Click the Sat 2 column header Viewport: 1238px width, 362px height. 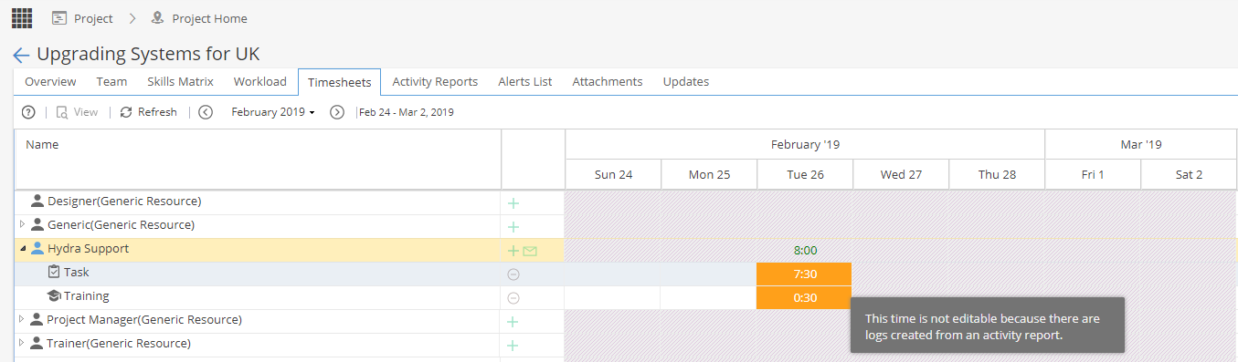[x=1189, y=174]
